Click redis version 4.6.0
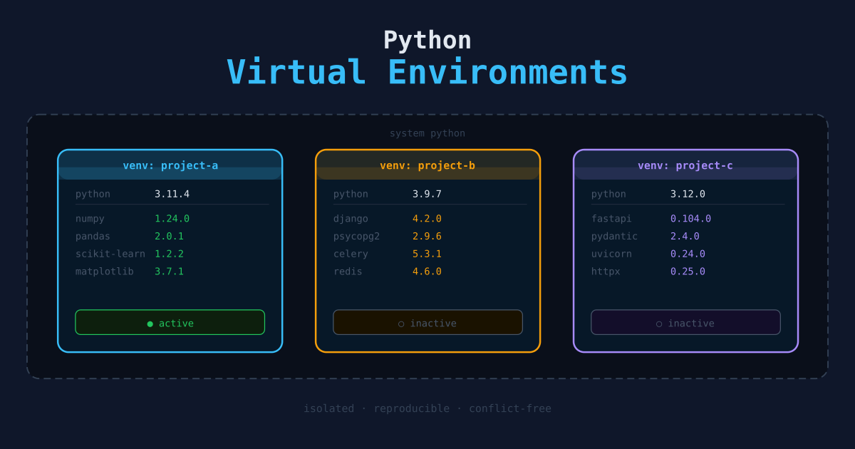 [427, 272]
